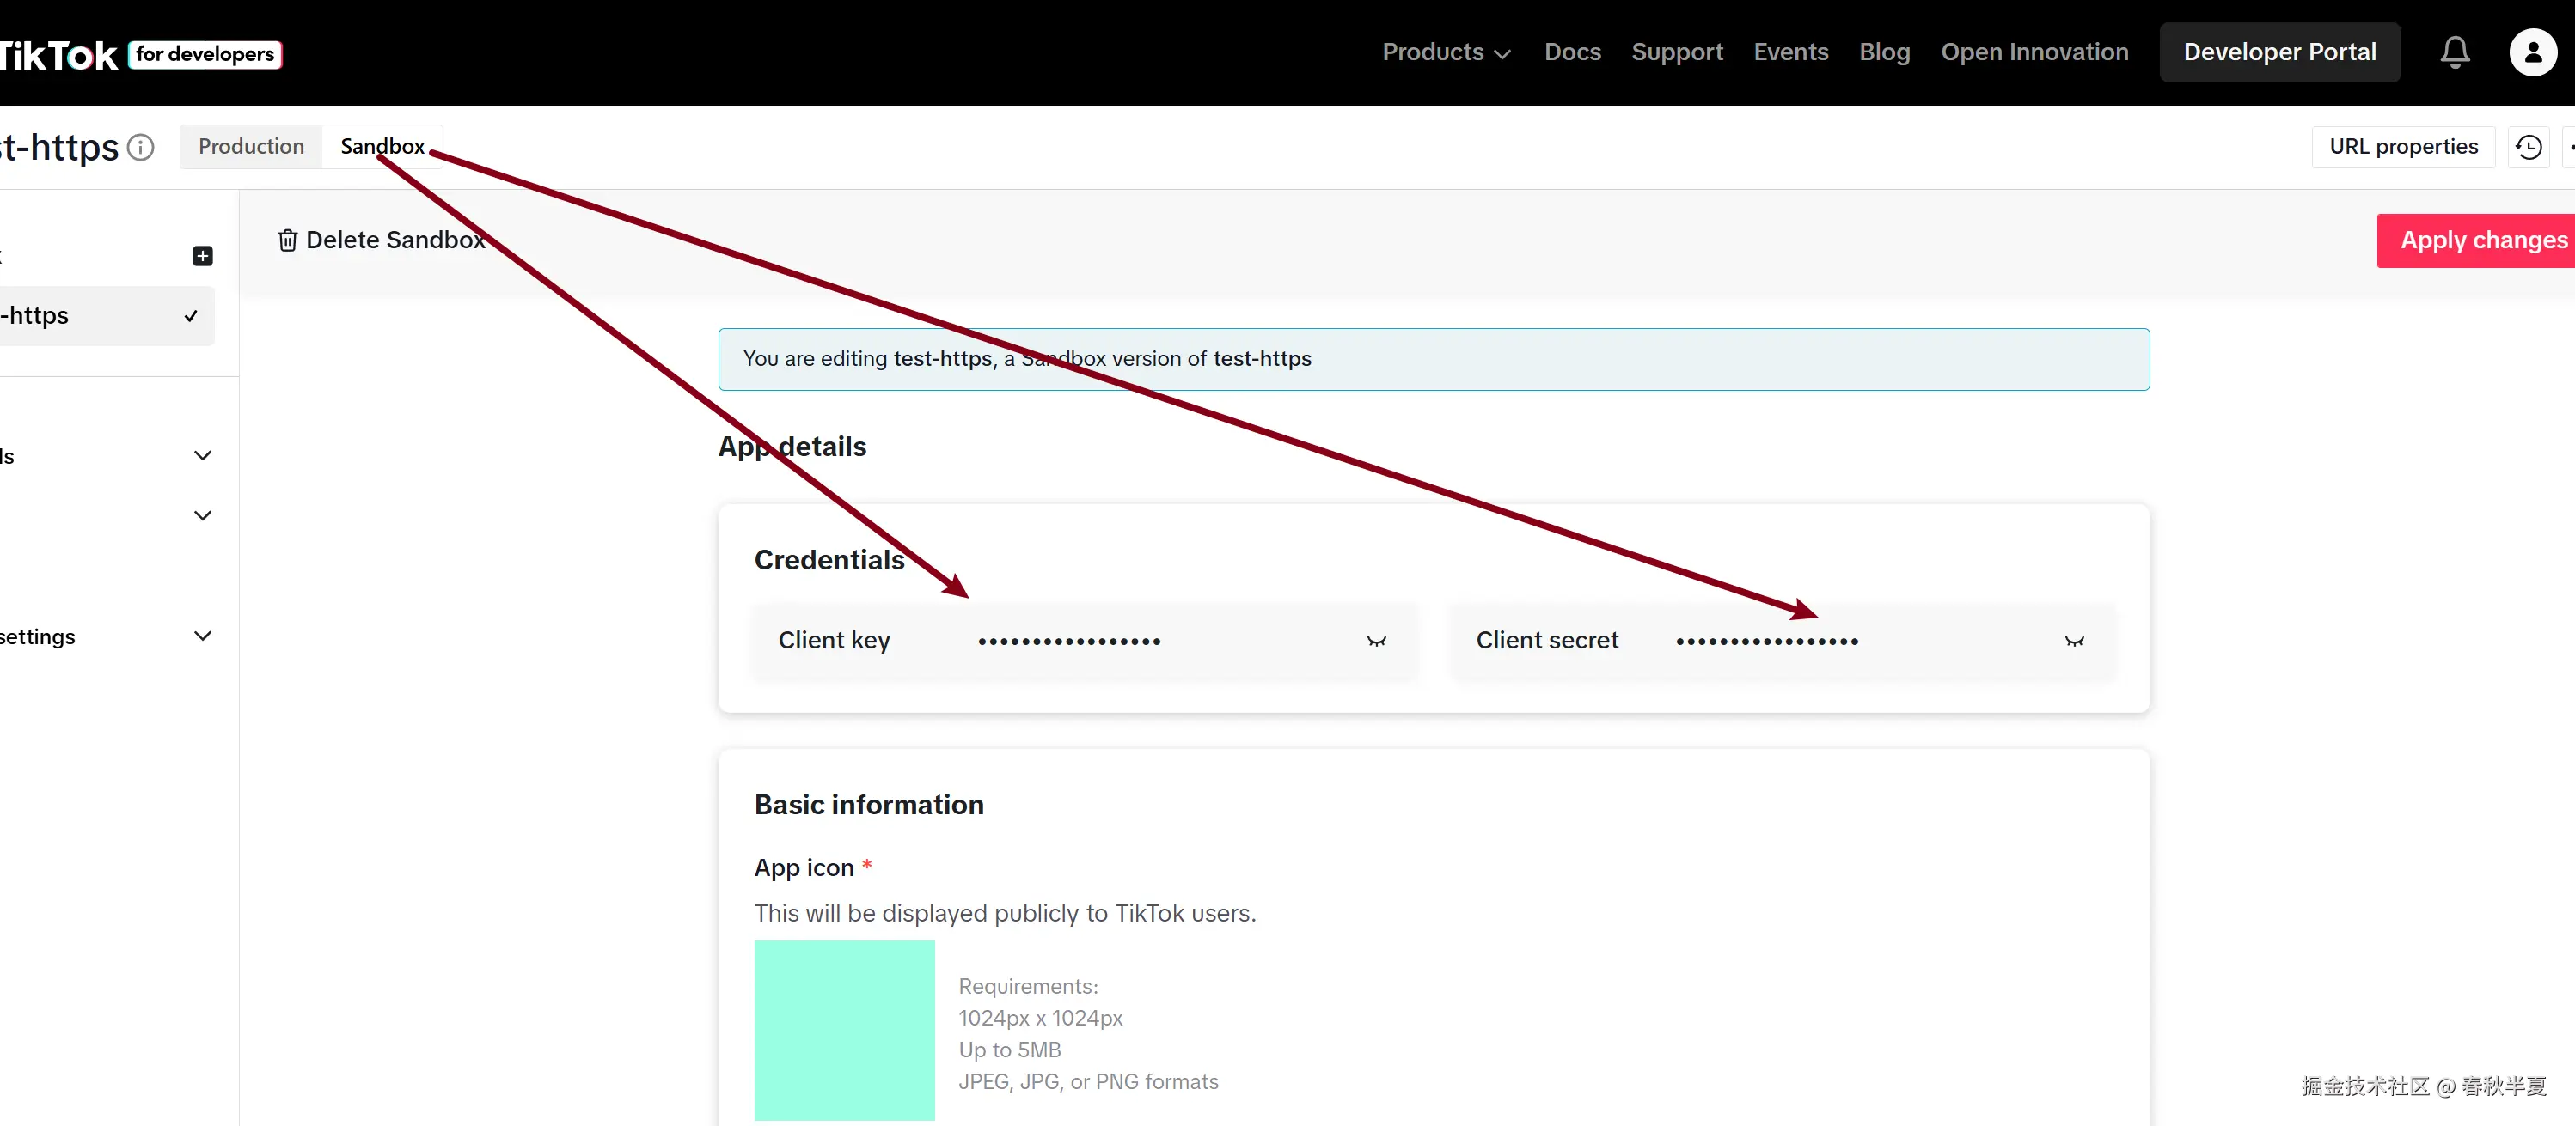This screenshot has height=1126, width=2575.
Task: Click the info icon next to the app name
Action: coord(141,147)
